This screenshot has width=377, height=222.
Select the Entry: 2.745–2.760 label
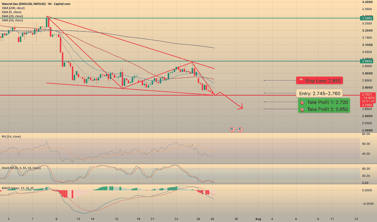coord(320,93)
